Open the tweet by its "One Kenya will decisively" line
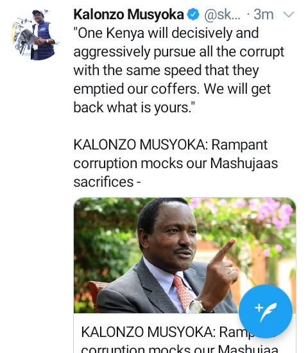This screenshot has width=308, height=353. point(166,33)
